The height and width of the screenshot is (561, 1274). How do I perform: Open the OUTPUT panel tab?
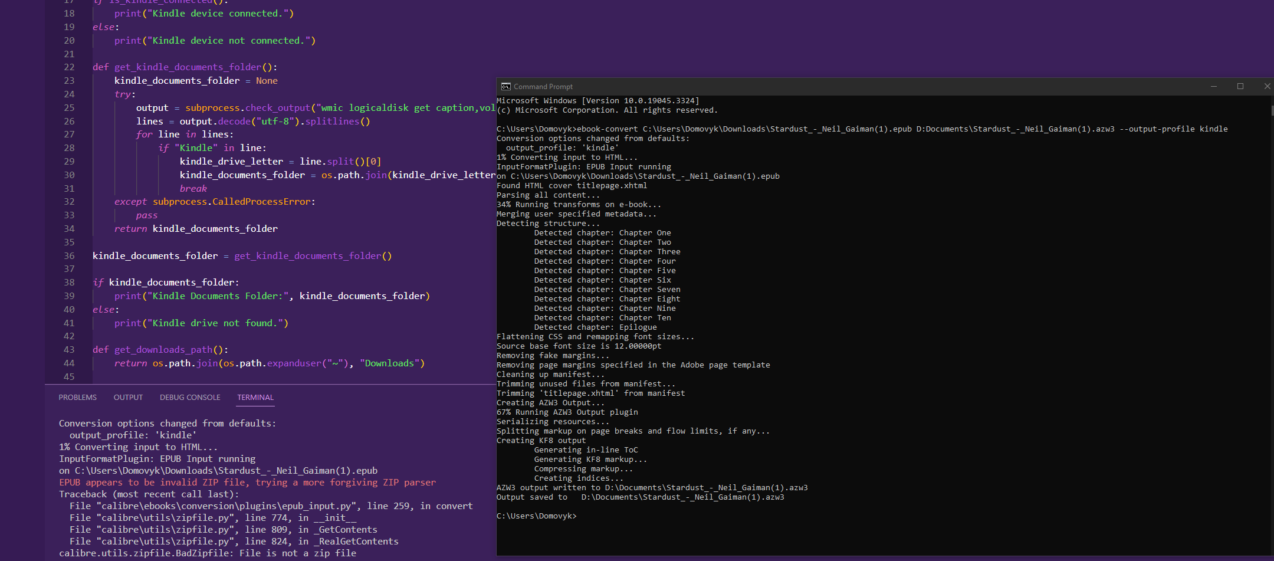[x=128, y=398]
